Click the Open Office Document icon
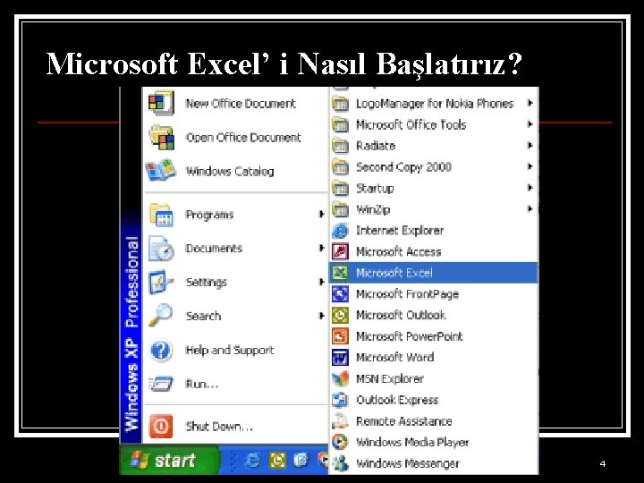 pos(161,137)
